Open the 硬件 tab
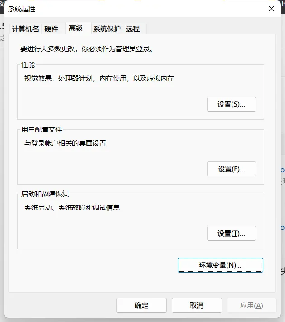 point(51,29)
